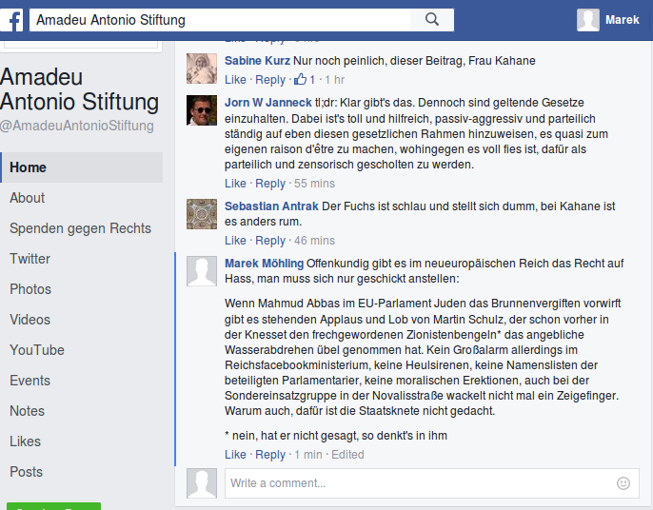
Task: Click your avatar beside Write a comment
Action: 202,483
